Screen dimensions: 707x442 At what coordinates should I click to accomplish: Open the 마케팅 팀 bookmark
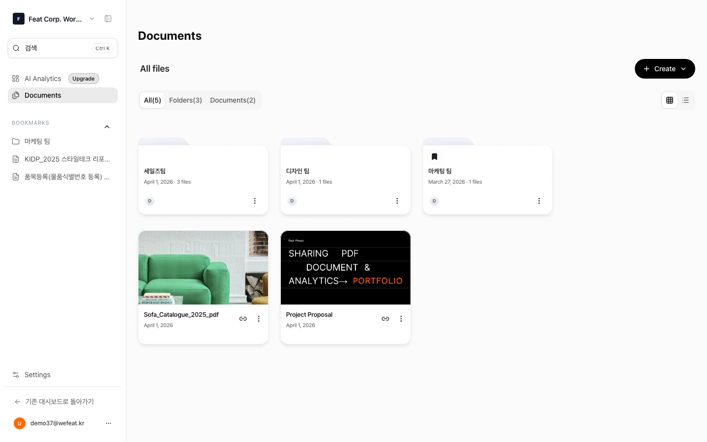(63, 141)
